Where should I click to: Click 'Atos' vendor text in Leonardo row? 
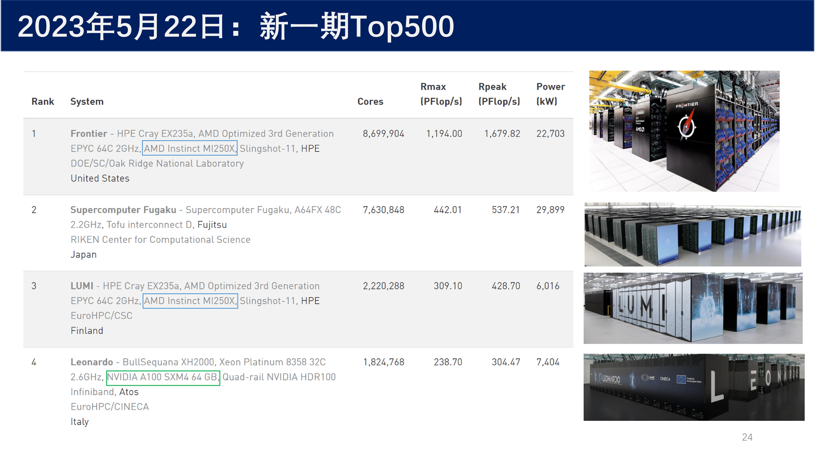point(129,392)
